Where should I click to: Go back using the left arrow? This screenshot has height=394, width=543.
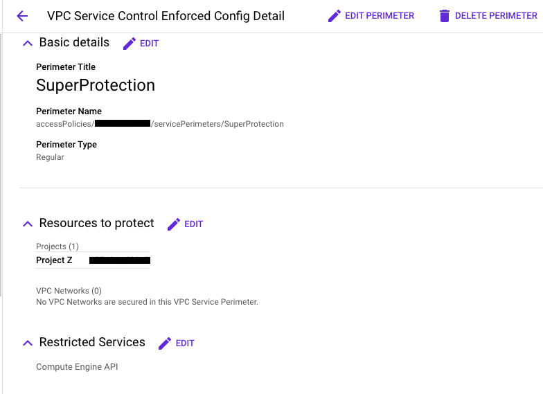pos(22,16)
